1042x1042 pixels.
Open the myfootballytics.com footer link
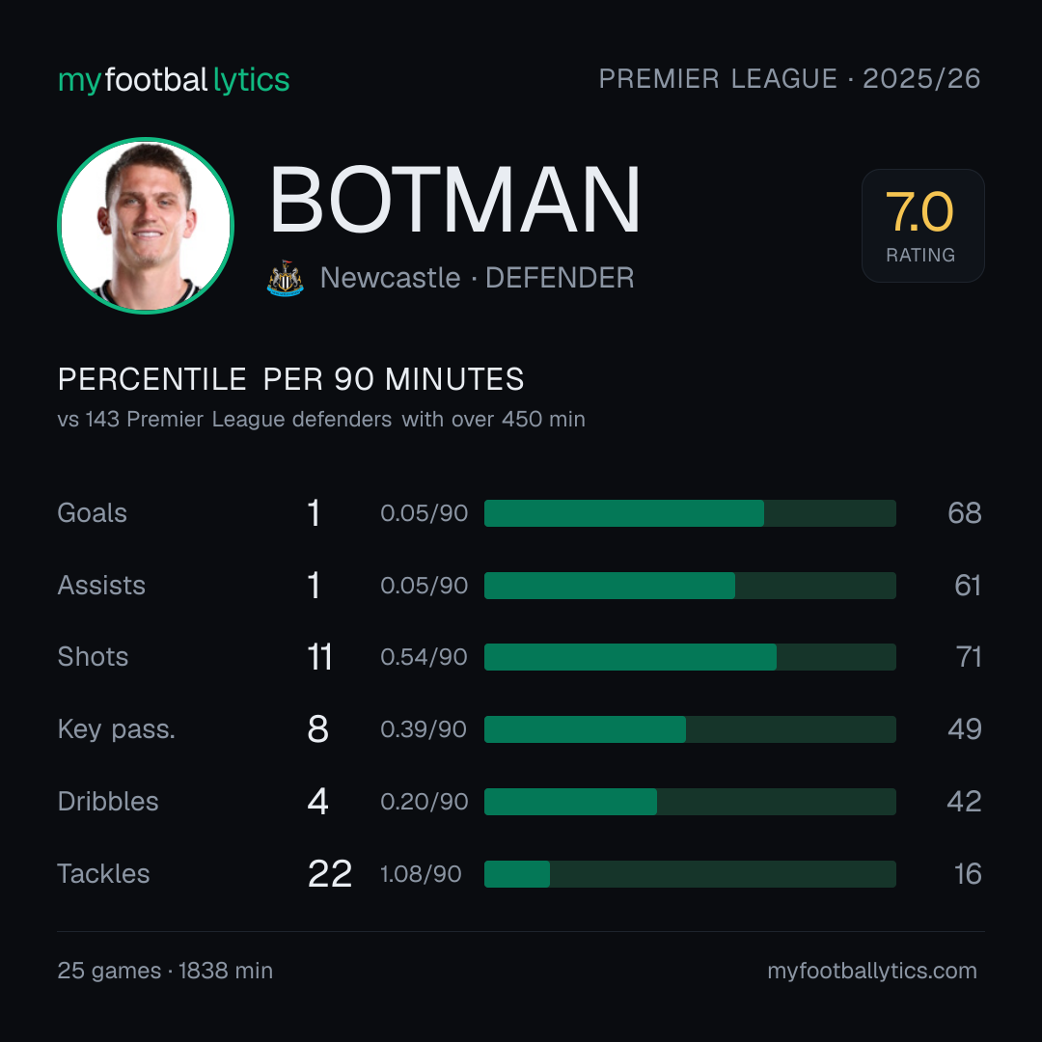point(872,971)
